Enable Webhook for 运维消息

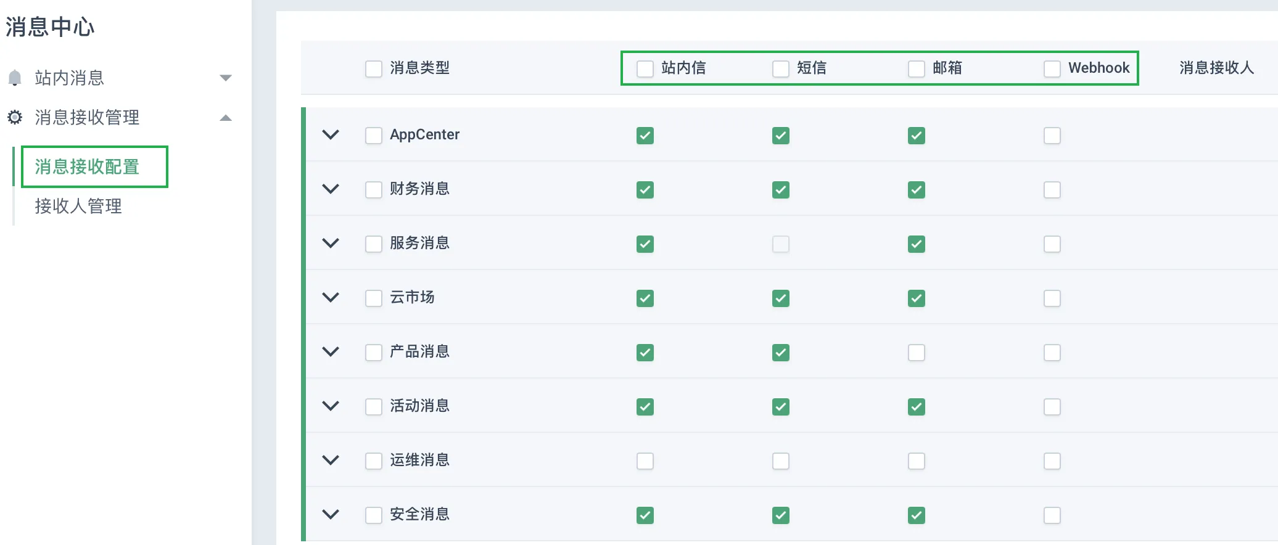point(1052,461)
